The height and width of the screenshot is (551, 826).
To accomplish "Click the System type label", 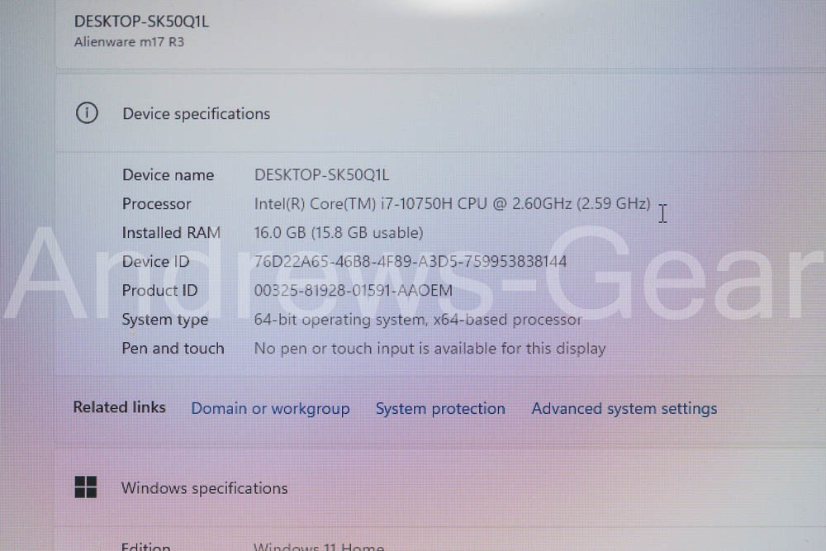I will click(165, 320).
